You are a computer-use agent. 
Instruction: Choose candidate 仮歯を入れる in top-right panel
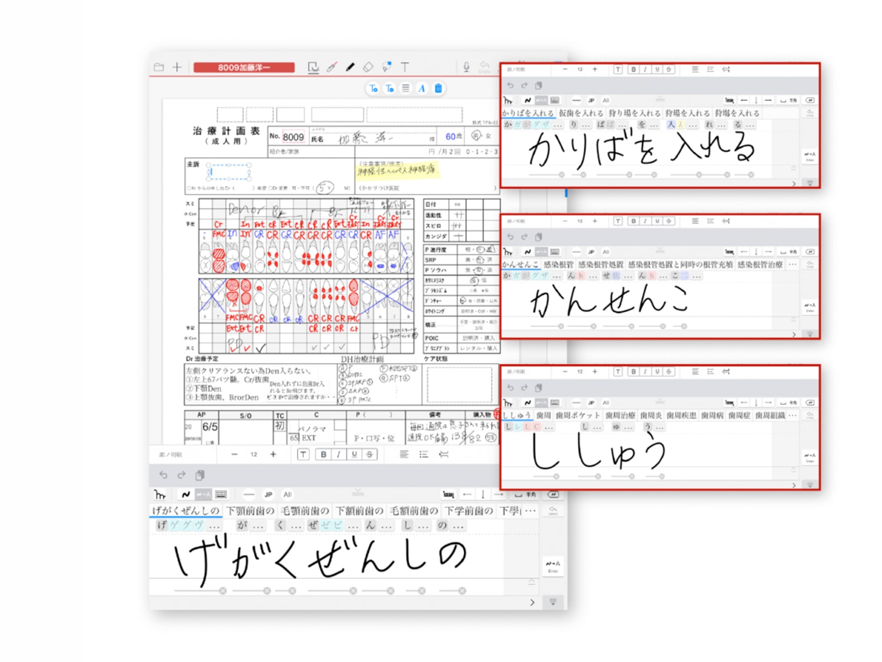click(580, 113)
